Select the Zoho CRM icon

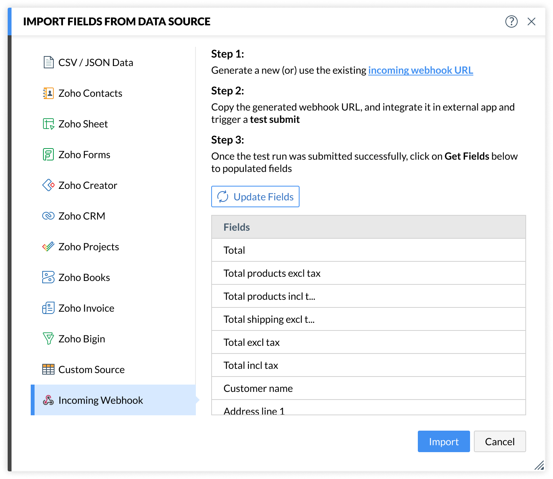(48, 216)
